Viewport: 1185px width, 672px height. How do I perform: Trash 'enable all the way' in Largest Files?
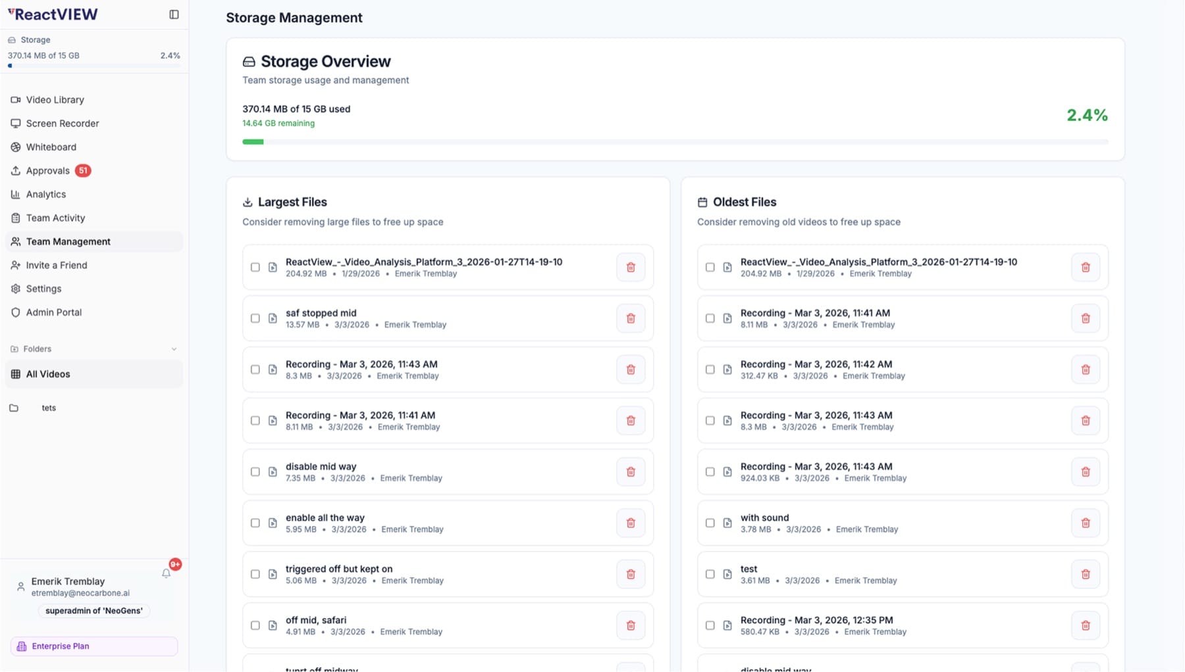point(631,523)
